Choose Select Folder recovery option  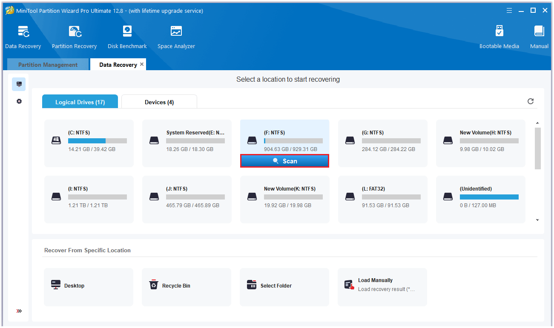(284, 287)
